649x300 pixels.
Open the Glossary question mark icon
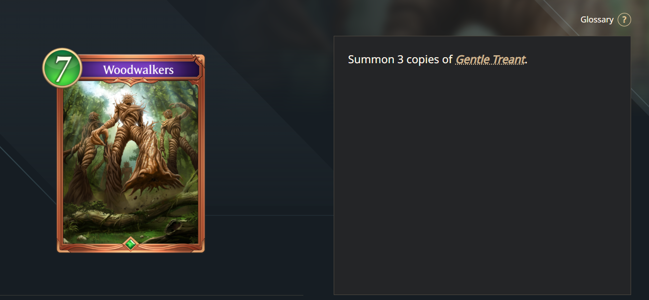click(x=624, y=20)
